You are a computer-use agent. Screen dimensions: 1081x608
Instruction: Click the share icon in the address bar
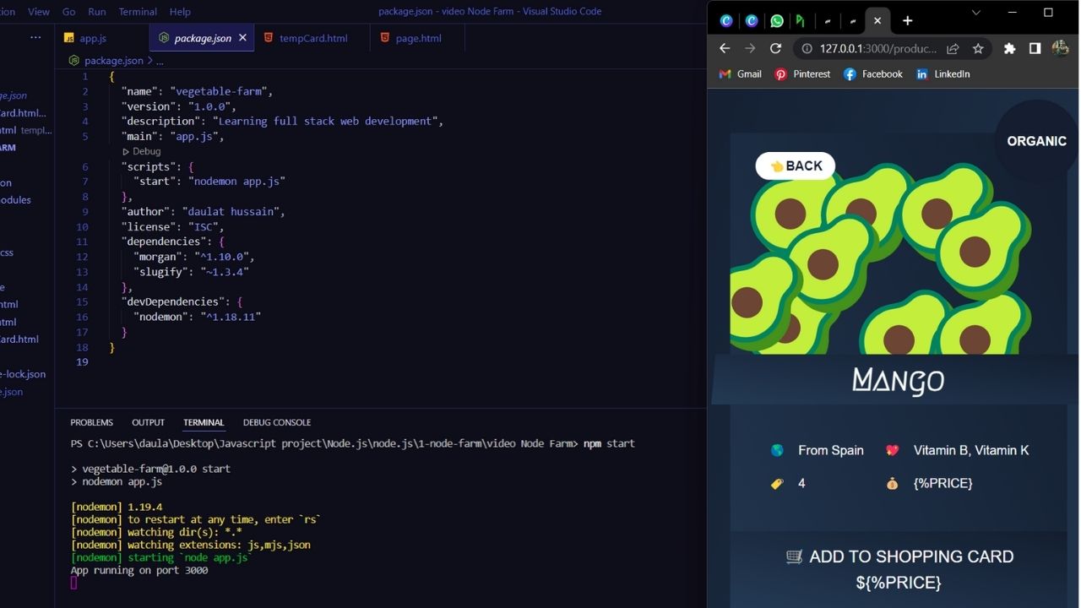tap(953, 49)
